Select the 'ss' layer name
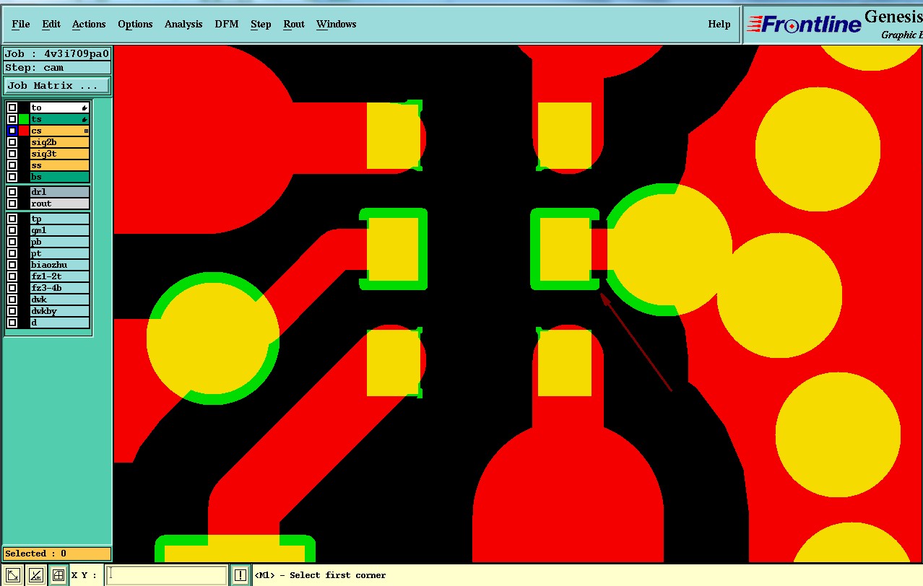The image size is (923, 586). coord(60,165)
